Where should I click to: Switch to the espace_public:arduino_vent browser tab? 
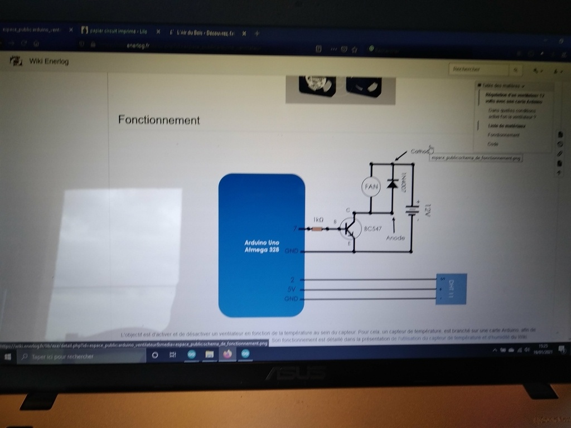(32, 30)
